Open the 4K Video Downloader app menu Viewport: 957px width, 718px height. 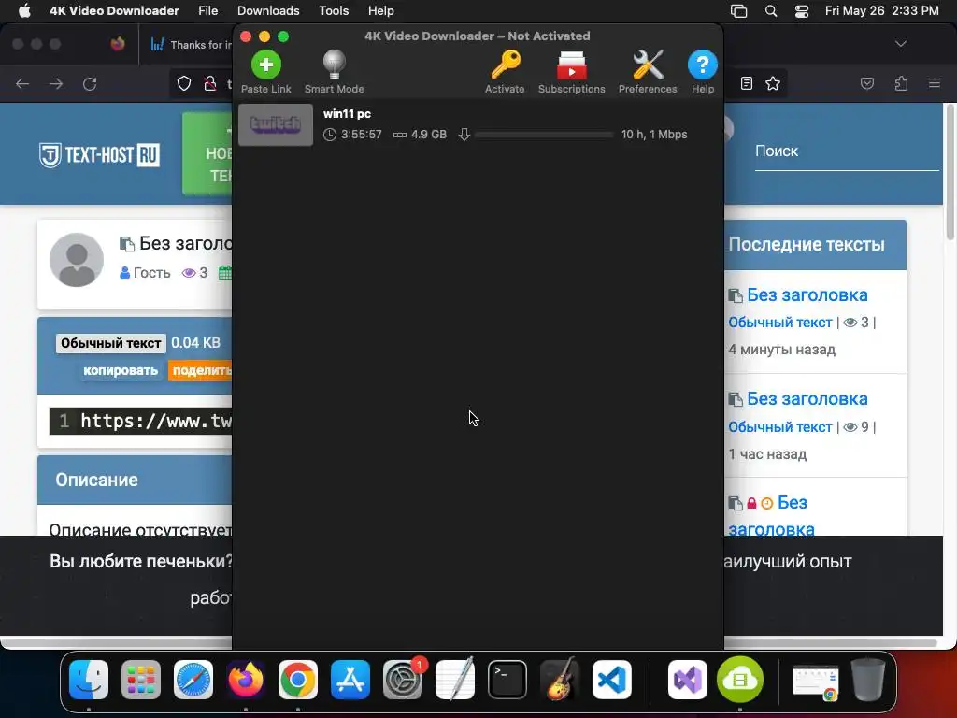(114, 11)
